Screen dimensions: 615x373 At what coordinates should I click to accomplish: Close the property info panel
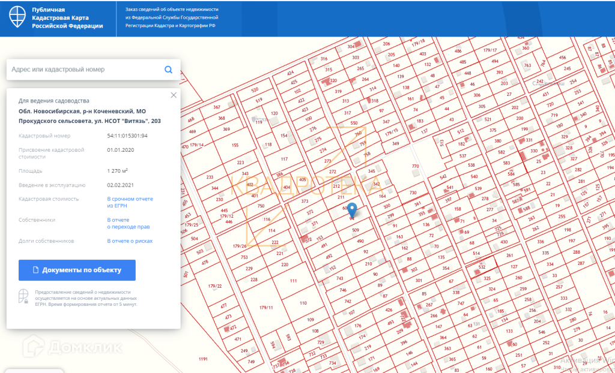pyautogui.click(x=174, y=95)
